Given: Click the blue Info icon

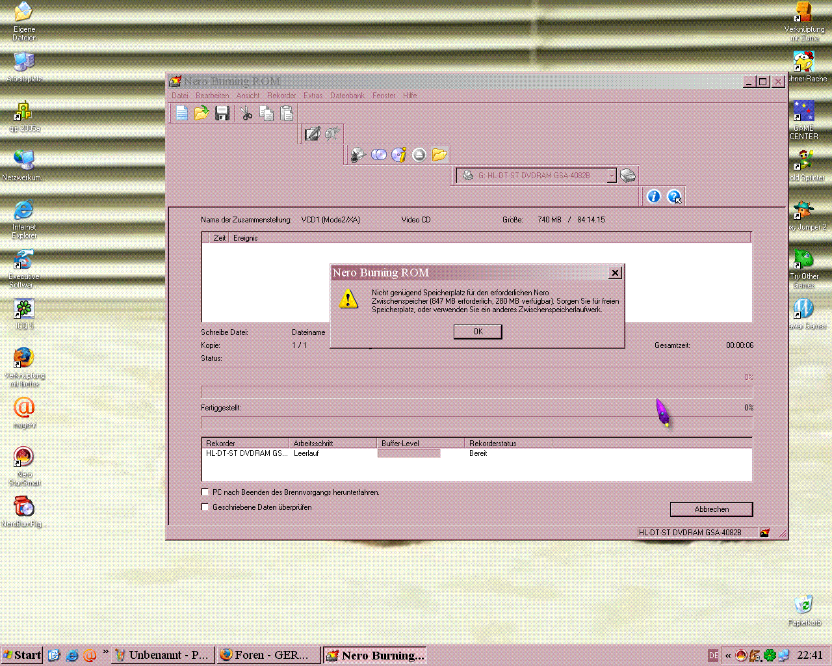Looking at the screenshot, I should (654, 196).
